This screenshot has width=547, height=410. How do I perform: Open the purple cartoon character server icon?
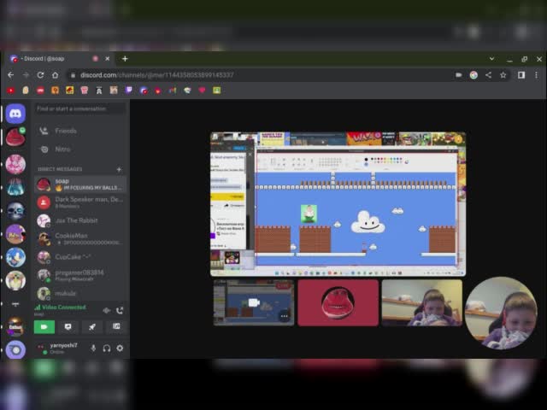point(15,234)
